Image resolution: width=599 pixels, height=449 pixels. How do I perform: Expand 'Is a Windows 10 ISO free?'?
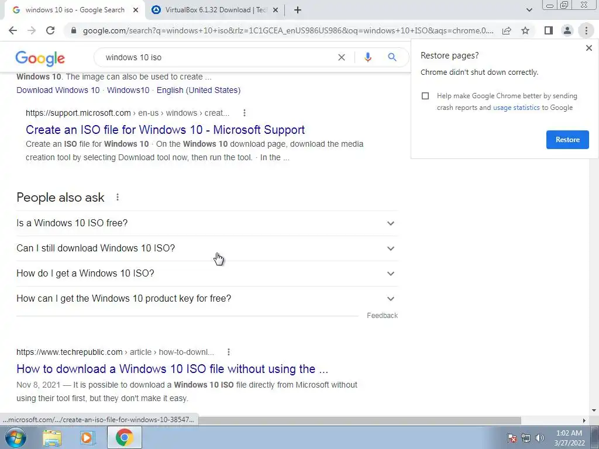point(207,223)
